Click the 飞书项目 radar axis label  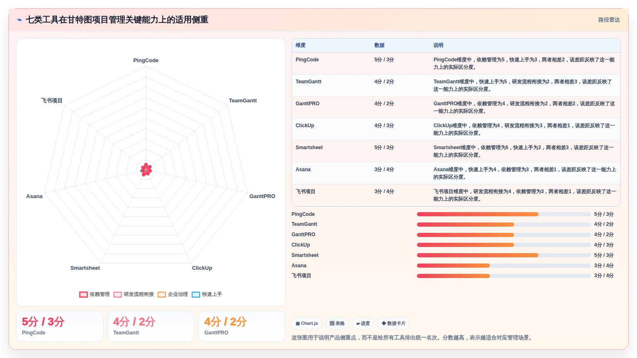click(x=52, y=101)
